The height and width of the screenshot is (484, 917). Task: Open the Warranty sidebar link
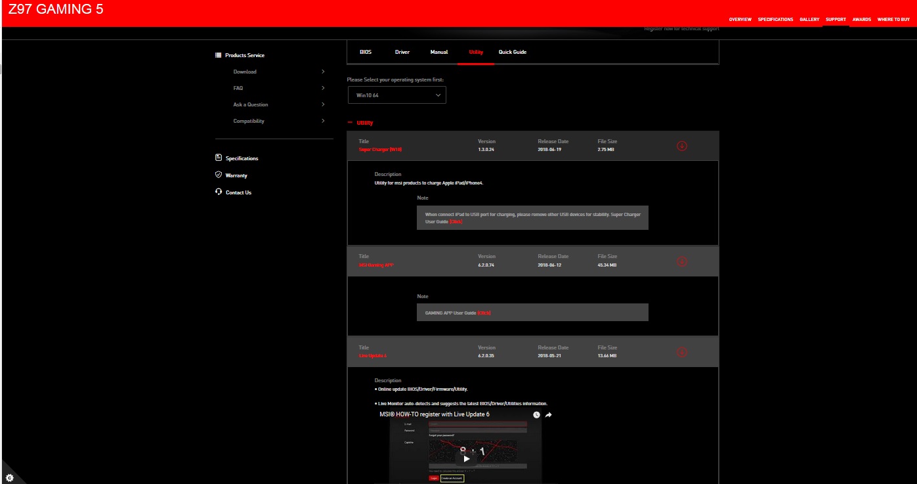click(236, 175)
